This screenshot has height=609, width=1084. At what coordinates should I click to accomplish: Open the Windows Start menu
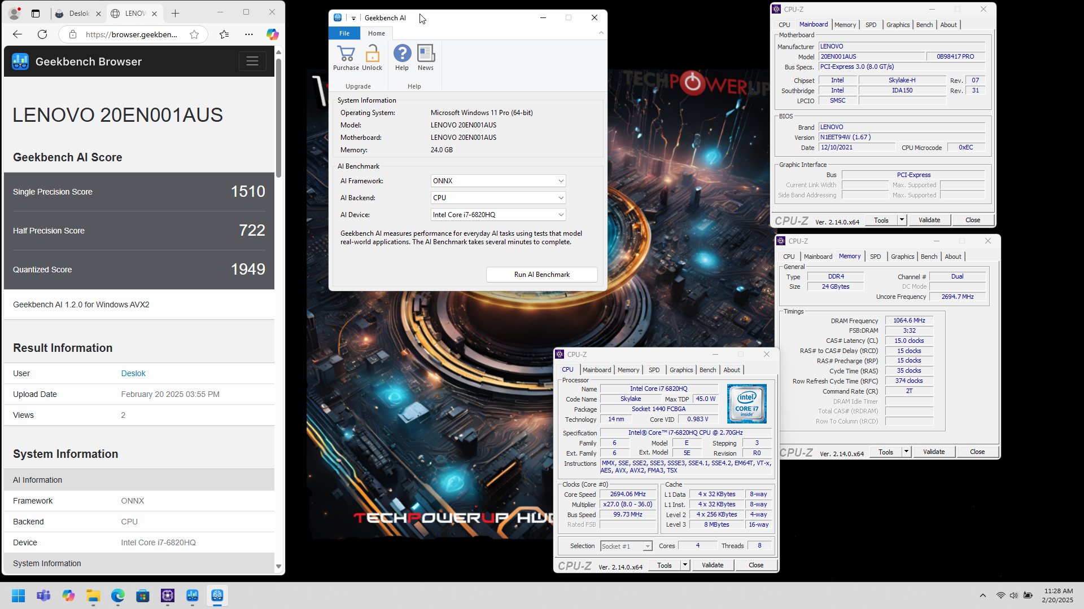19,595
